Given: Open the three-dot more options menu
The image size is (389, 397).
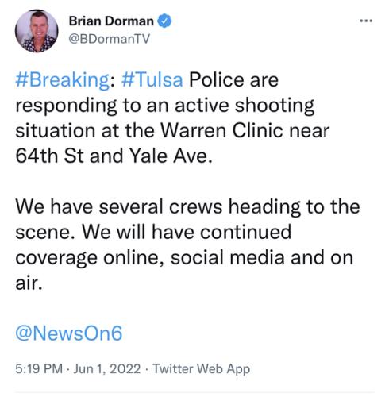Looking at the screenshot, I should (x=366, y=21).
